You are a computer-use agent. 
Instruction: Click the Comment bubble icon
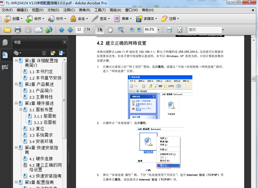tap(164, 19)
